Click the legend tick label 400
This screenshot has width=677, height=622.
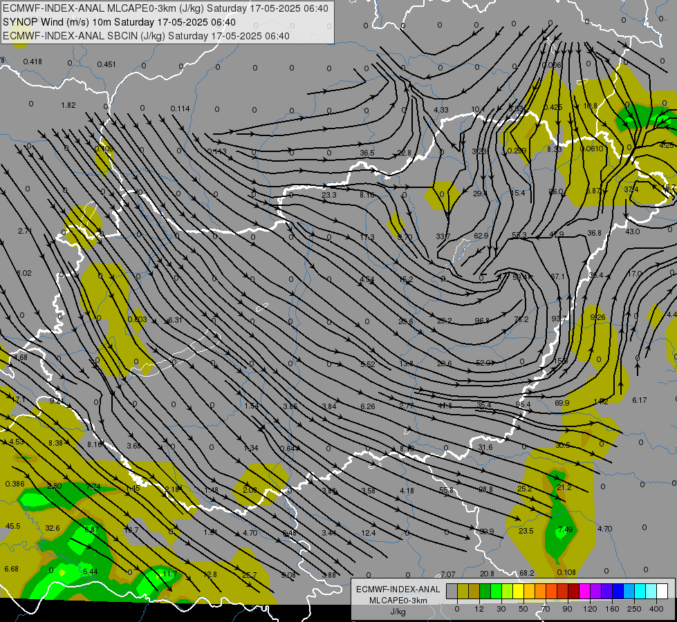(656, 609)
